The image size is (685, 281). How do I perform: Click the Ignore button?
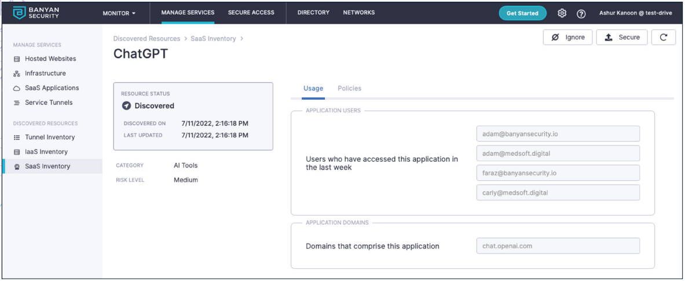567,37
